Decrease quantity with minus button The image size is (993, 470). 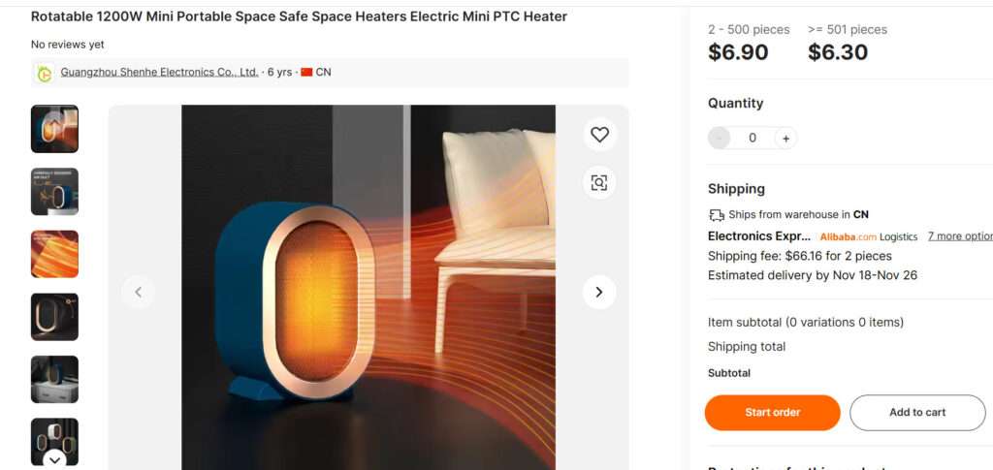[719, 139]
